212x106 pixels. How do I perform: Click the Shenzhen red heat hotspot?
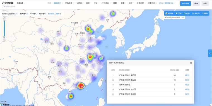point(81,86)
